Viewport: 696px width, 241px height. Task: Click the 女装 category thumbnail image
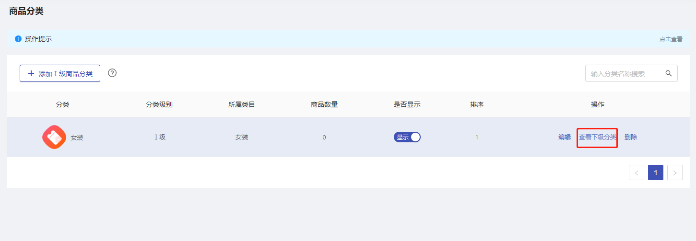tap(54, 137)
